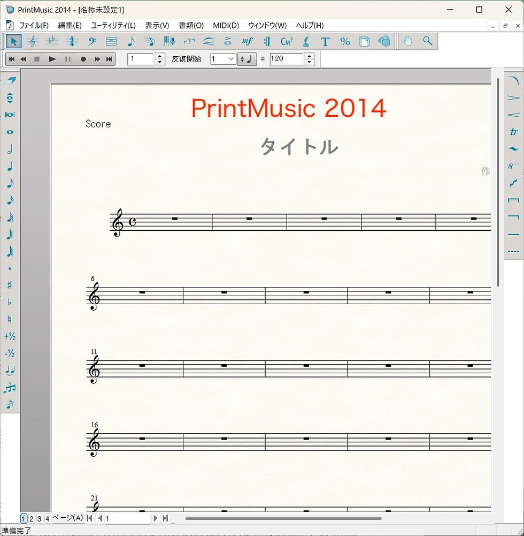The image size is (524, 536).
Task: Select the Tuplet tool
Action: click(189, 41)
